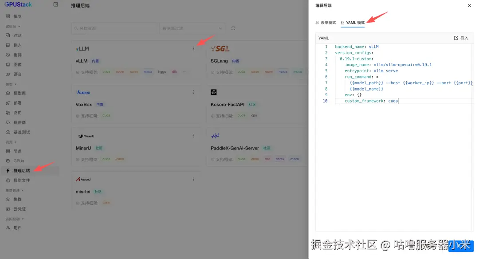Open the 对话 chat playground icon
Screen dimensions: 479x259
pyautogui.click(x=8, y=35)
